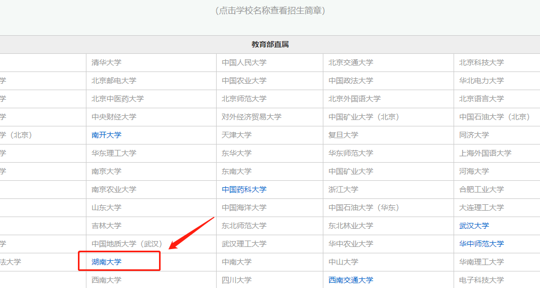Choose 南京大学 from the table
Viewport: 540px width, 288px height.
(107, 171)
